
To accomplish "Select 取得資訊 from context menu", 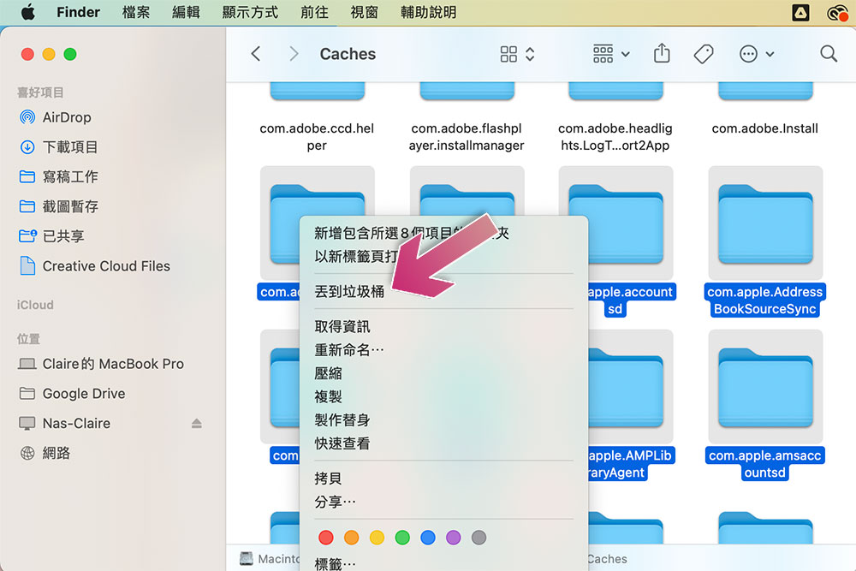I will click(342, 326).
